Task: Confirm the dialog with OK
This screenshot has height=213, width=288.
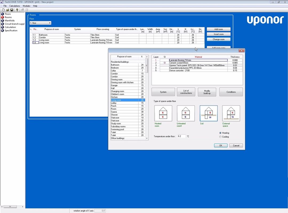Action: click(x=221, y=145)
